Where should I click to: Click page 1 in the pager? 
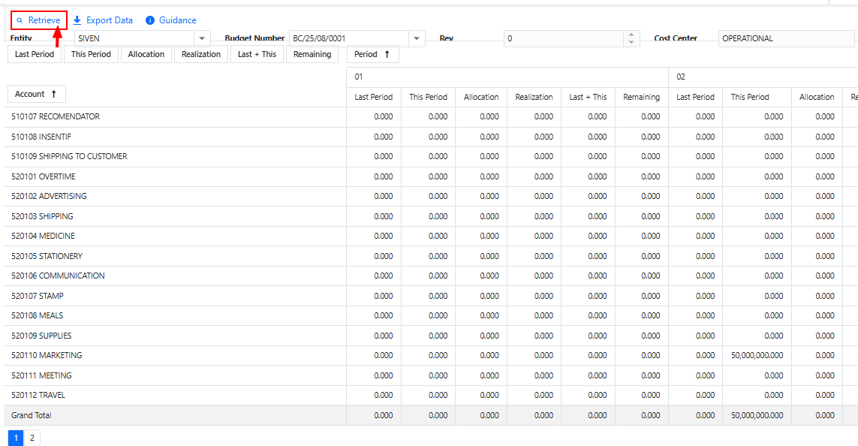(x=16, y=438)
